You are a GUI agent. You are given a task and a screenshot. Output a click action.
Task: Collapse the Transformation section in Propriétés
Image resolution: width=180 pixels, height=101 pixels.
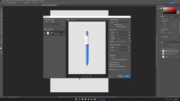161,21
